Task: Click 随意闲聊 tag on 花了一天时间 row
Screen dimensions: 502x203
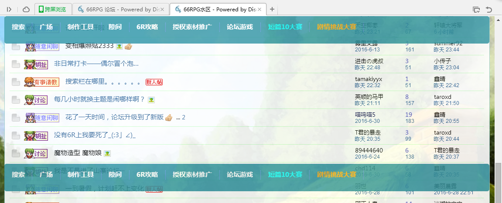Action: point(42,118)
